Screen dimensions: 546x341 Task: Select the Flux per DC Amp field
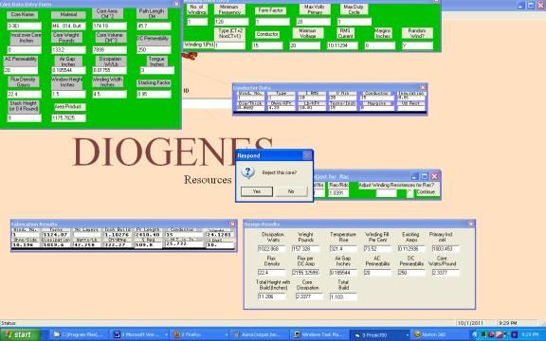(306, 273)
